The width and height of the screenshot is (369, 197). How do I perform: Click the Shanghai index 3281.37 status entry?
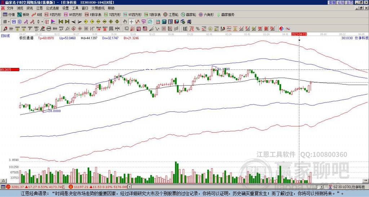pos(35,187)
